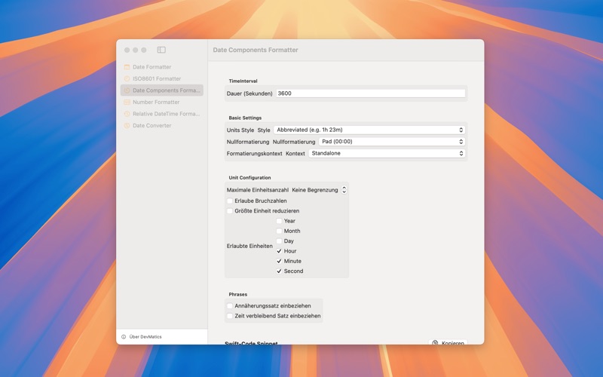Click the copy icon on the Kopieren button
Screen dimensions: 603x377
pyautogui.click(x=435, y=343)
